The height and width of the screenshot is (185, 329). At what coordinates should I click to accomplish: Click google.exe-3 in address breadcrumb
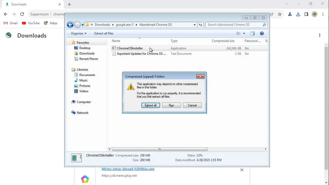coord(125,25)
